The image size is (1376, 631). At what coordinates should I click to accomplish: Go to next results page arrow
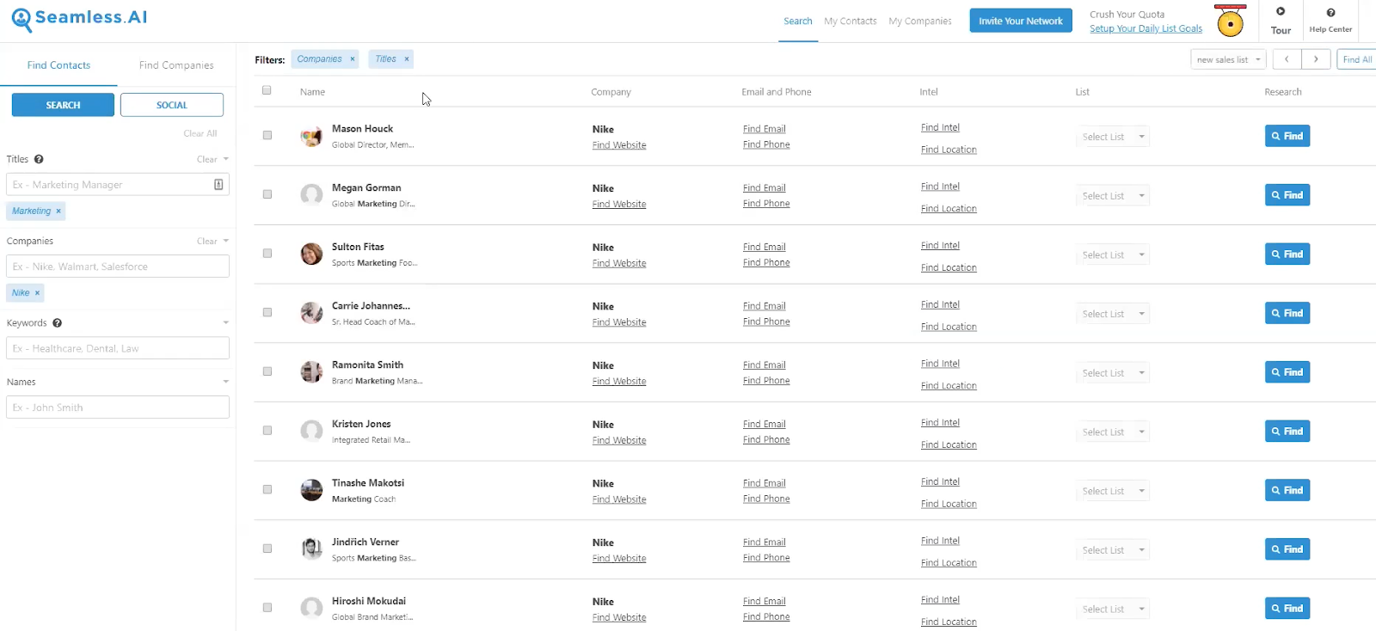click(1316, 59)
